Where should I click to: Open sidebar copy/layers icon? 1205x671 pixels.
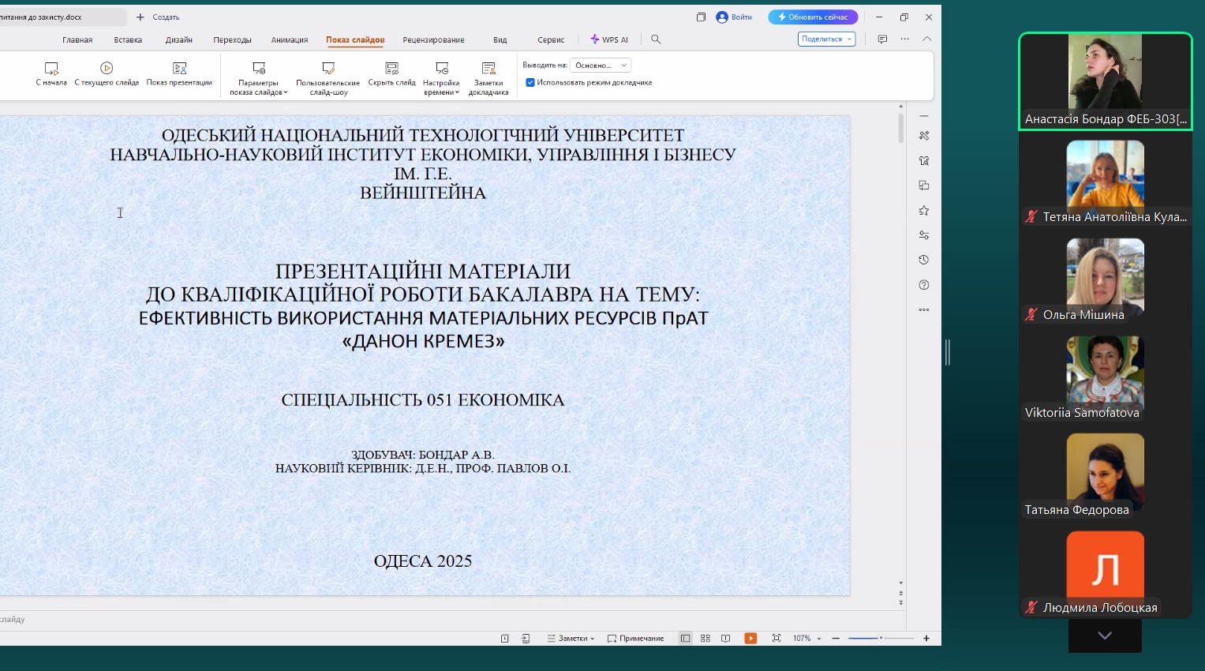pos(924,186)
